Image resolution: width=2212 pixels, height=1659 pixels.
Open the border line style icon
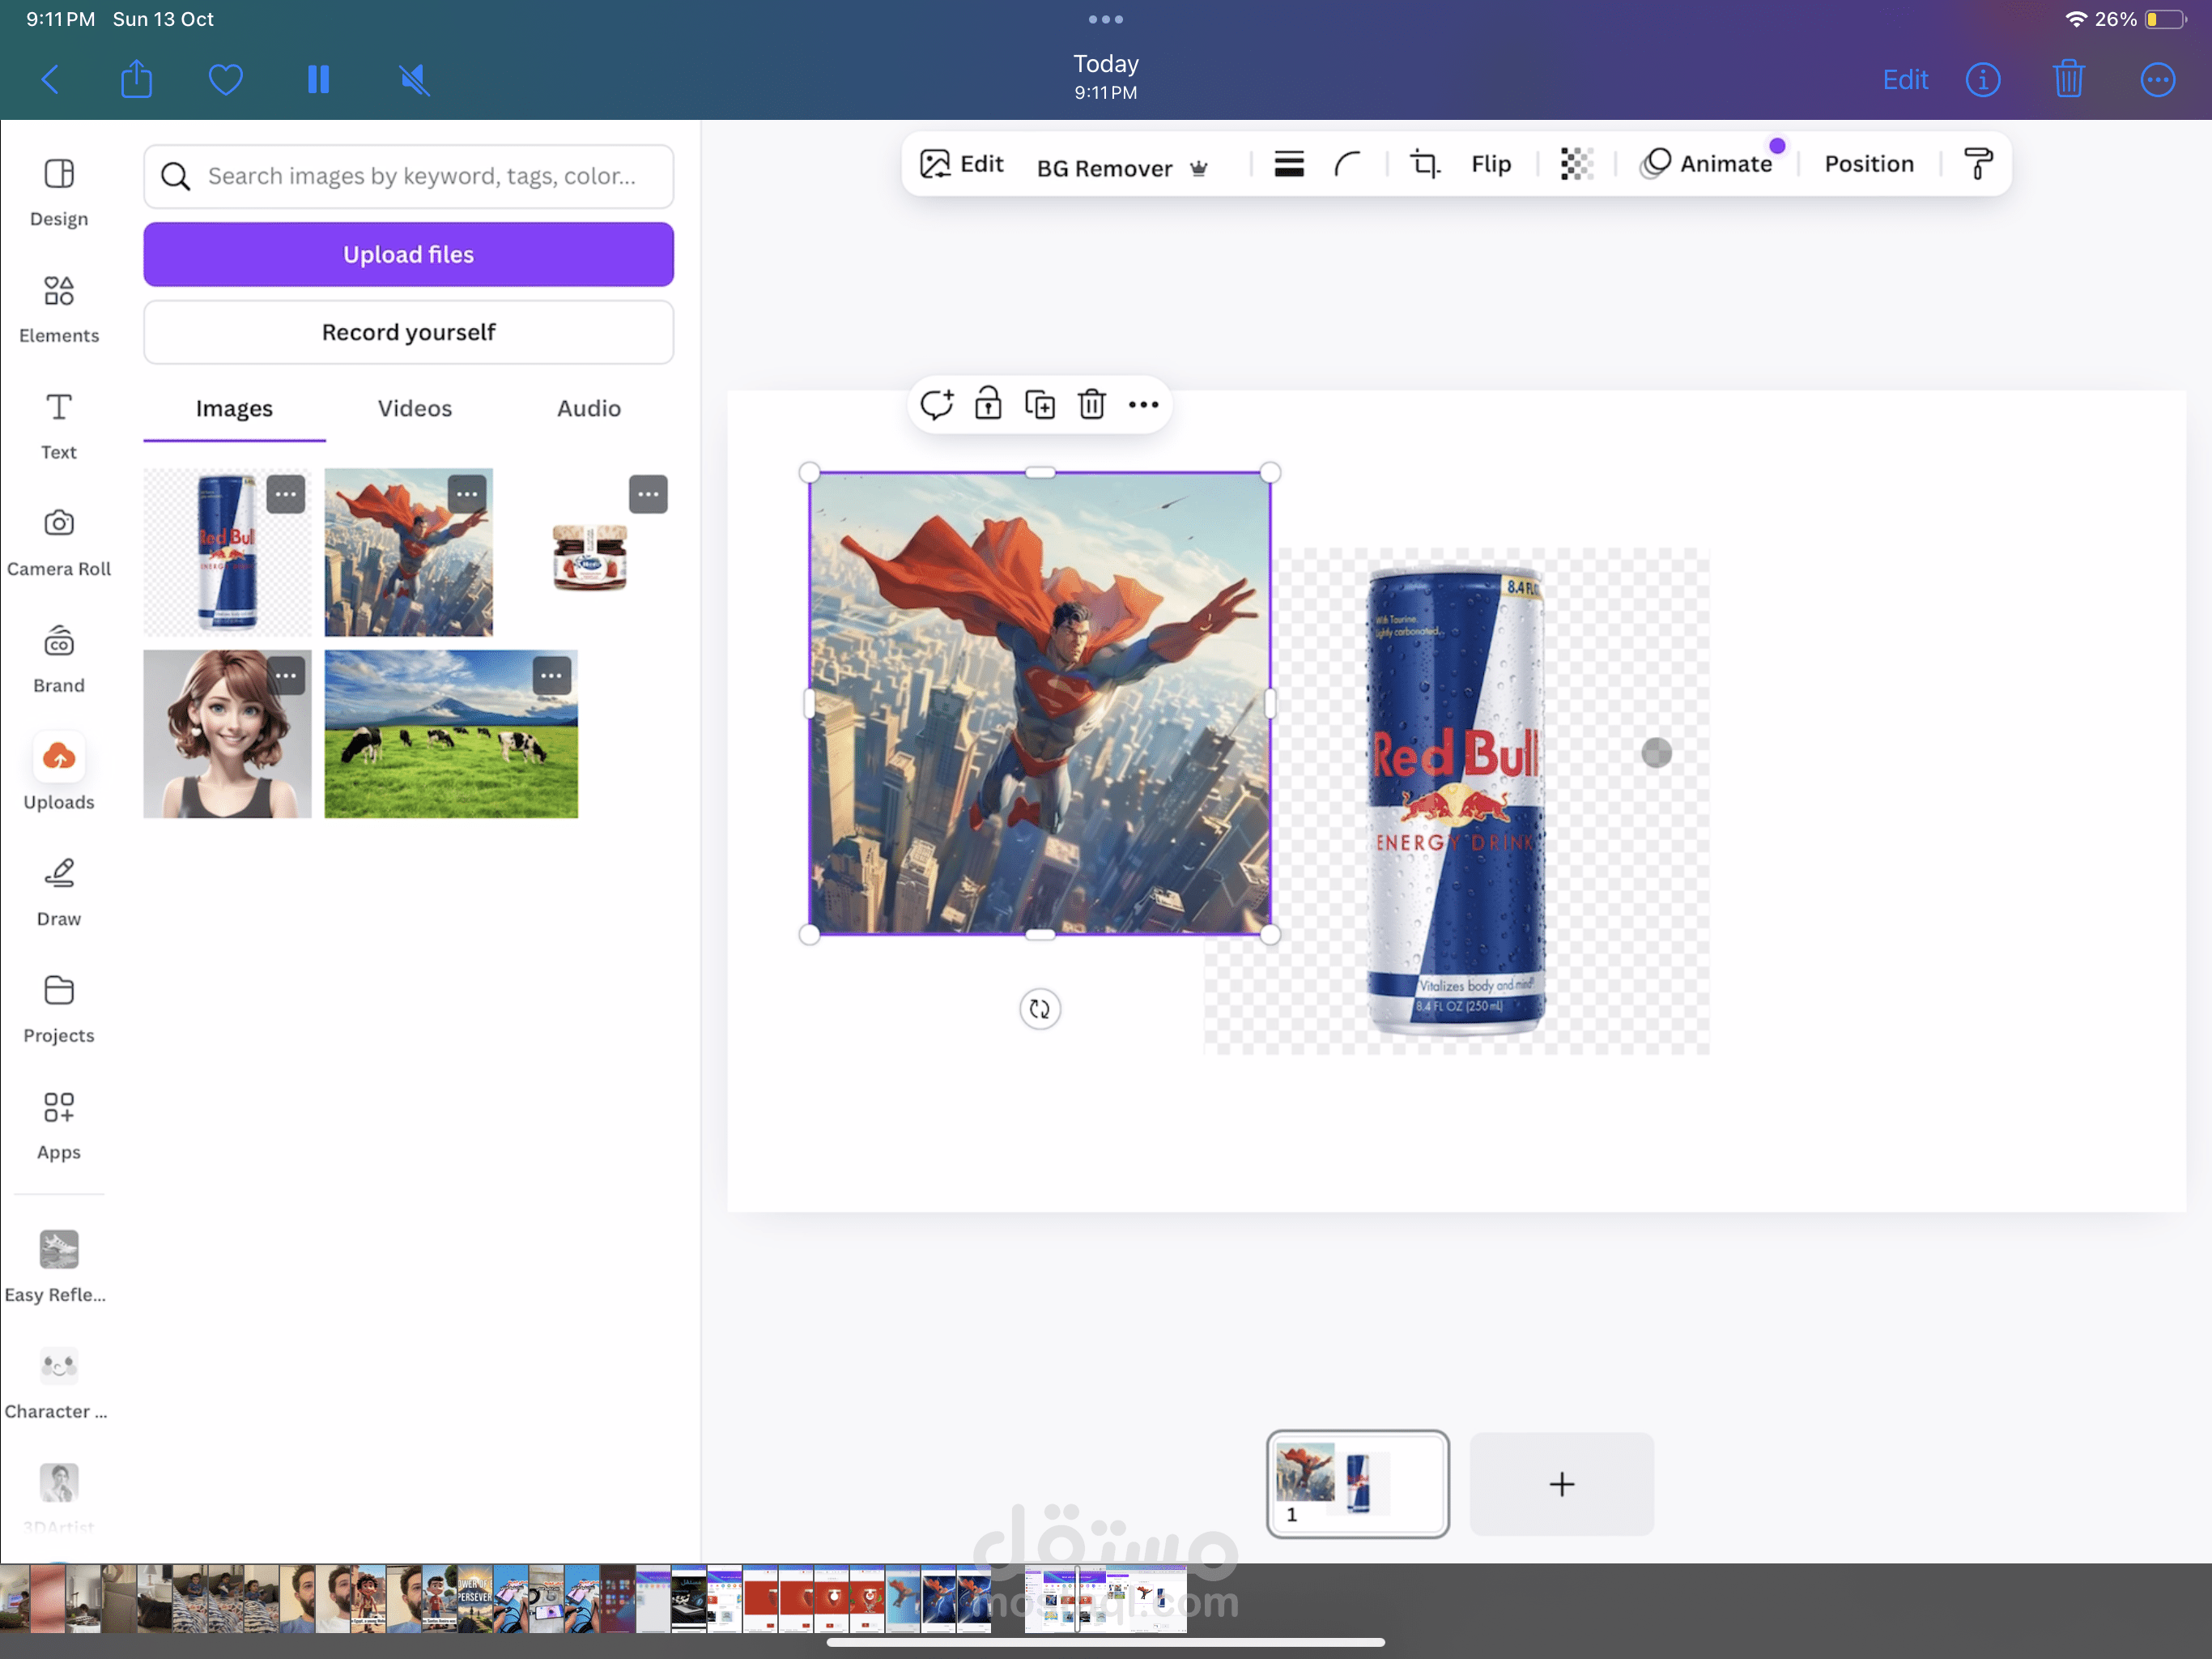(x=1289, y=164)
